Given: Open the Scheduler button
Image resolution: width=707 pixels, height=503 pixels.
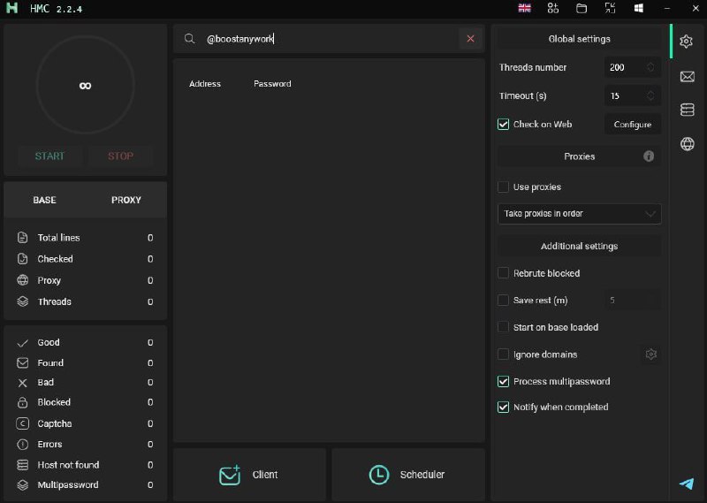Looking at the screenshot, I should click(x=408, y=475).
